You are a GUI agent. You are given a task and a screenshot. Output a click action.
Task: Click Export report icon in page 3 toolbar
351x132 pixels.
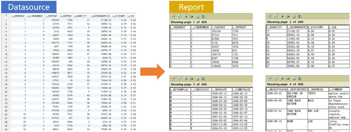click(x=191, y=78)
